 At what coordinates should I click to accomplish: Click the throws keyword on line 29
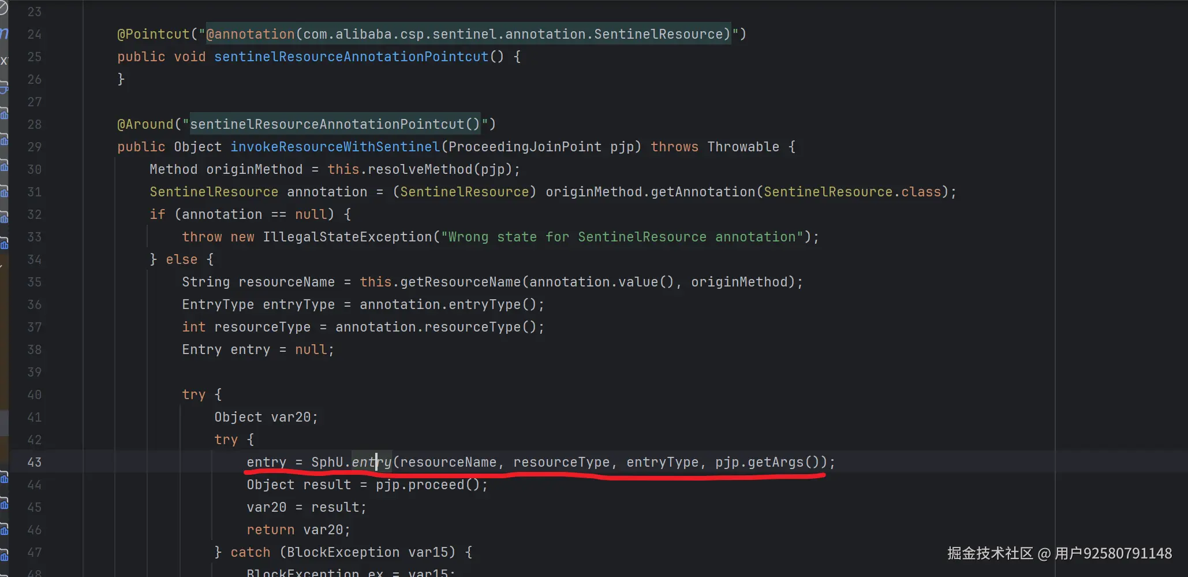(x=675, y=147)
